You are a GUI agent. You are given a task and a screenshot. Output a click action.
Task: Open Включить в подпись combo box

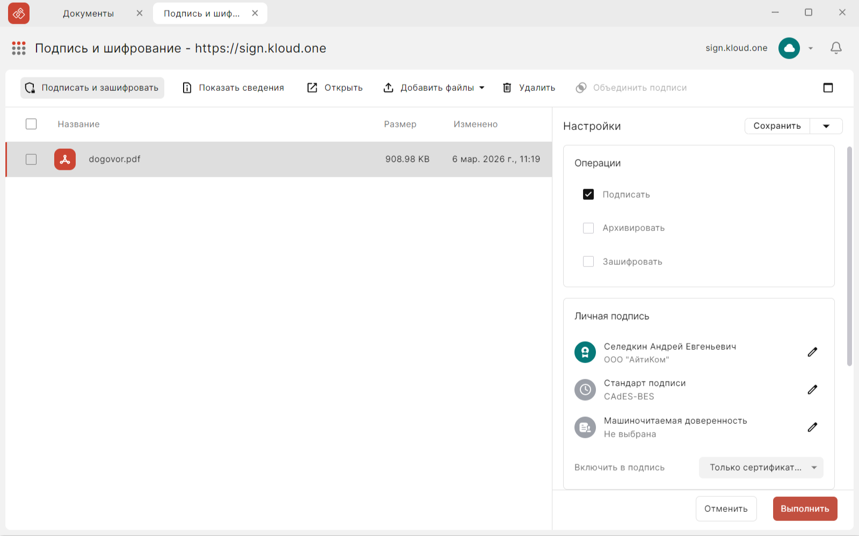761,468
